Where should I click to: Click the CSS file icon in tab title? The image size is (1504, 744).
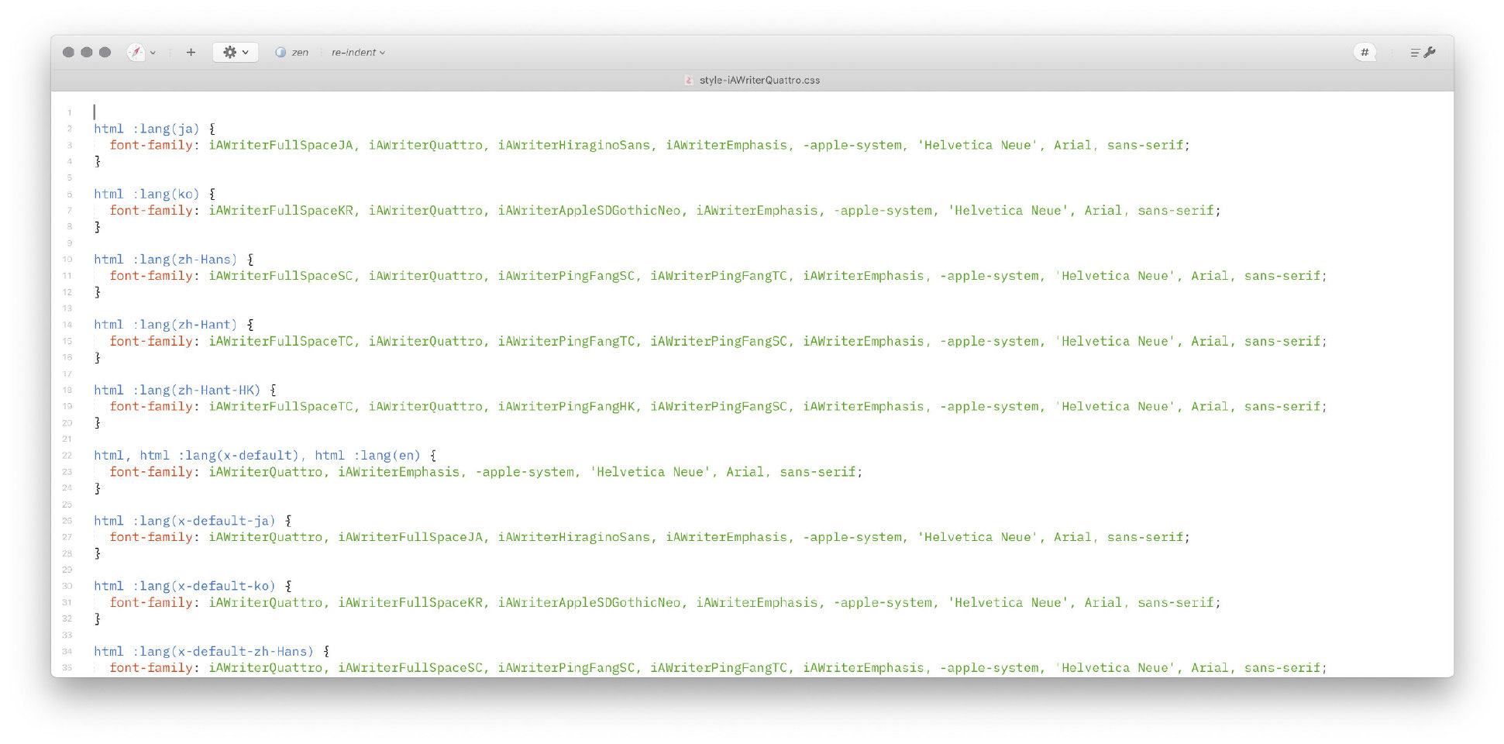coord(689,80)
